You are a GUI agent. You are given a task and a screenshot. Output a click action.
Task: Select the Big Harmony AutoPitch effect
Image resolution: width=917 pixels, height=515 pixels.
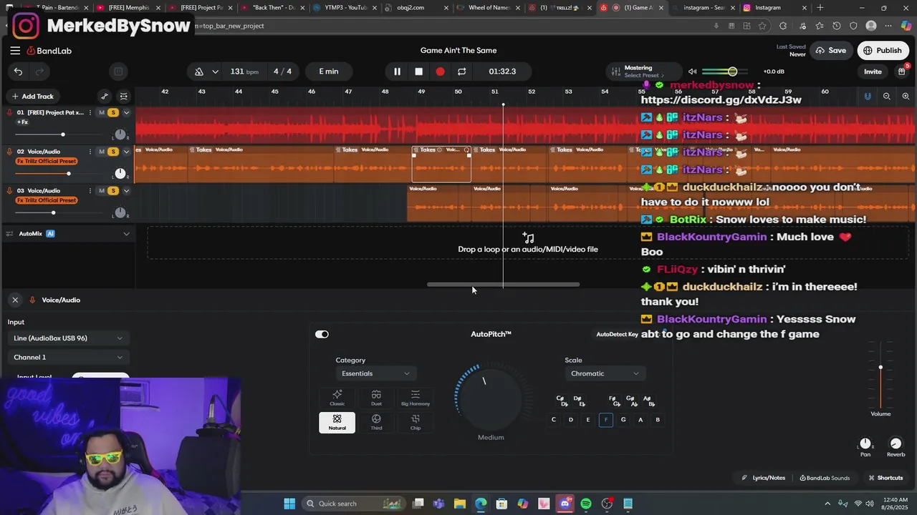(416, 398)
